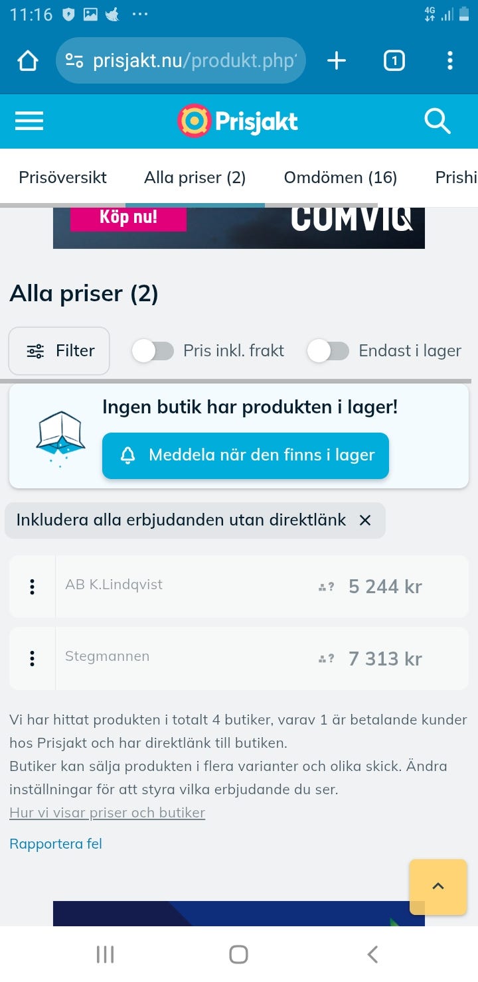Open the tab switcher showing 1 tab

pyautogui.click(x=394, y=61)
